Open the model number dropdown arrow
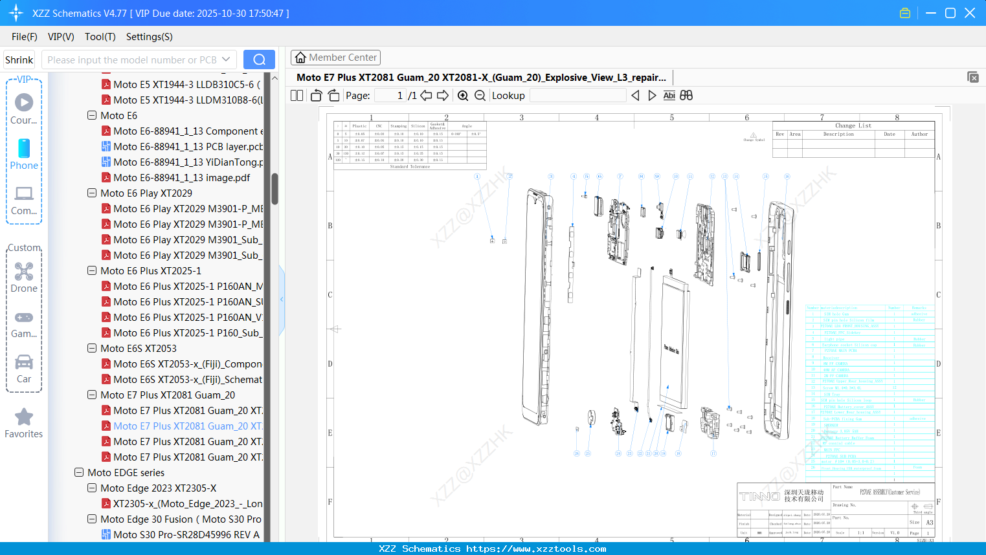986x555 pixels. [226, 60]
